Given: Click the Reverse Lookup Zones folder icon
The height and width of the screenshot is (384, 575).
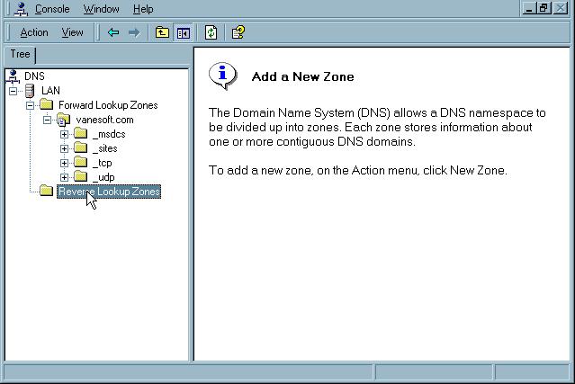Looking at the screenshot, I should tap(47, 191).
